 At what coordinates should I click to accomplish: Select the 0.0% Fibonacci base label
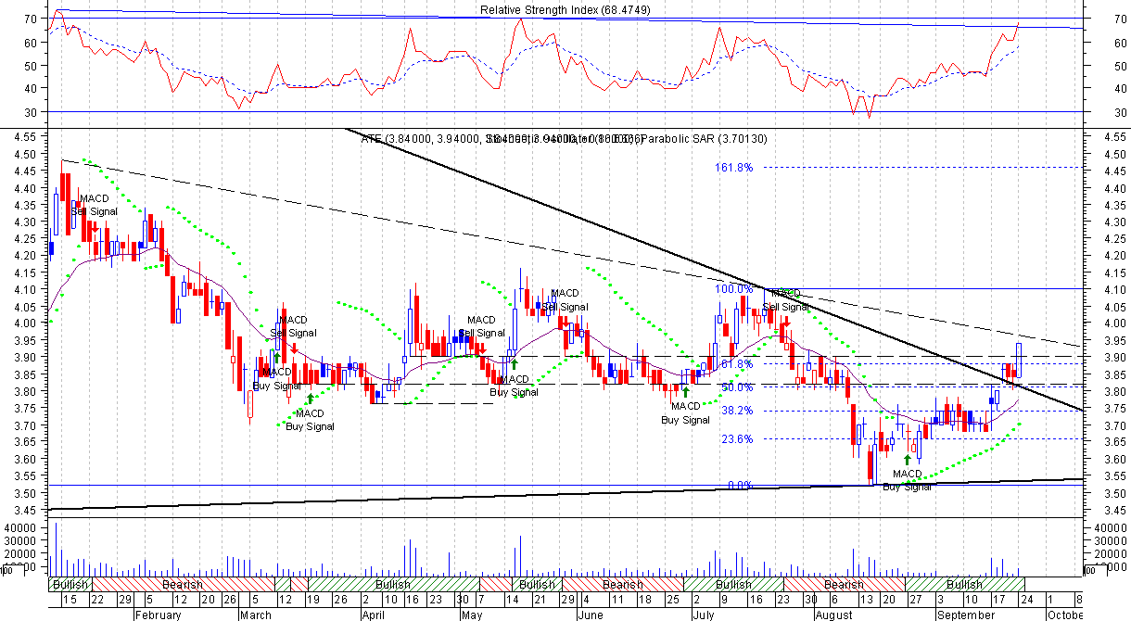pos(739,486)
